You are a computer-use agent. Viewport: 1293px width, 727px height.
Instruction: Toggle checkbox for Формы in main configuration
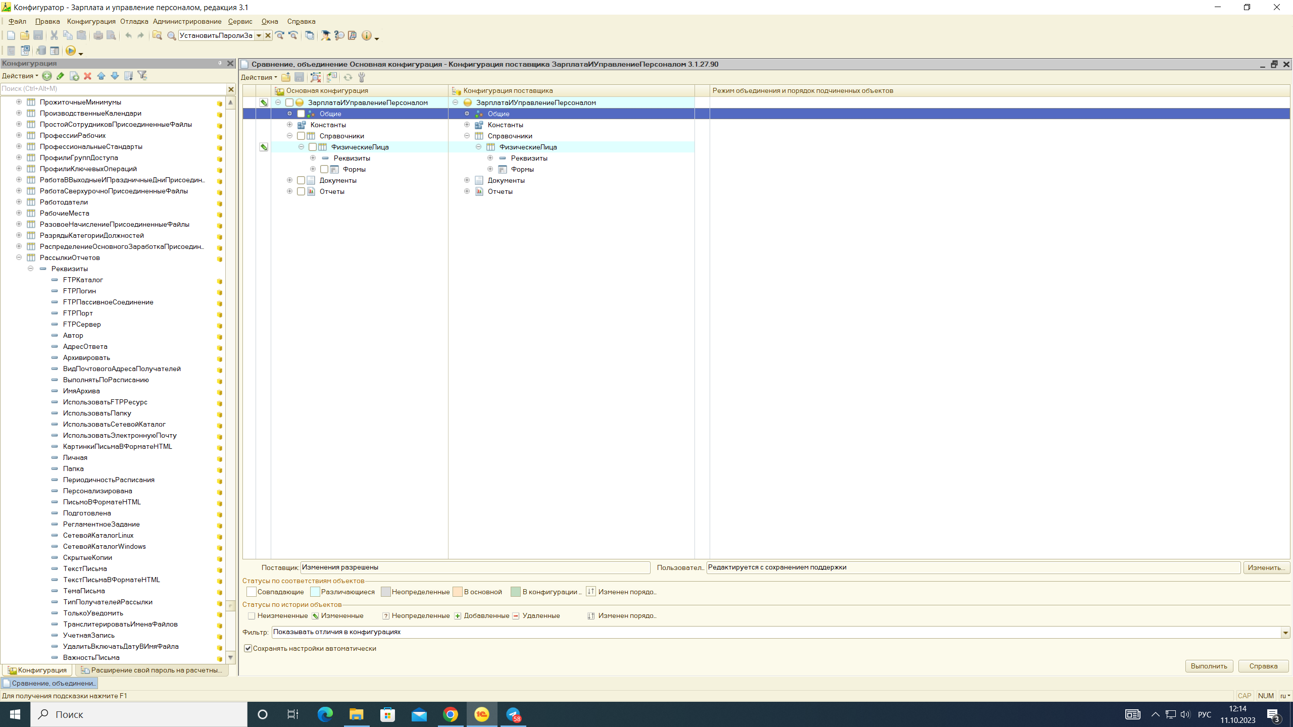click(324, 169)
